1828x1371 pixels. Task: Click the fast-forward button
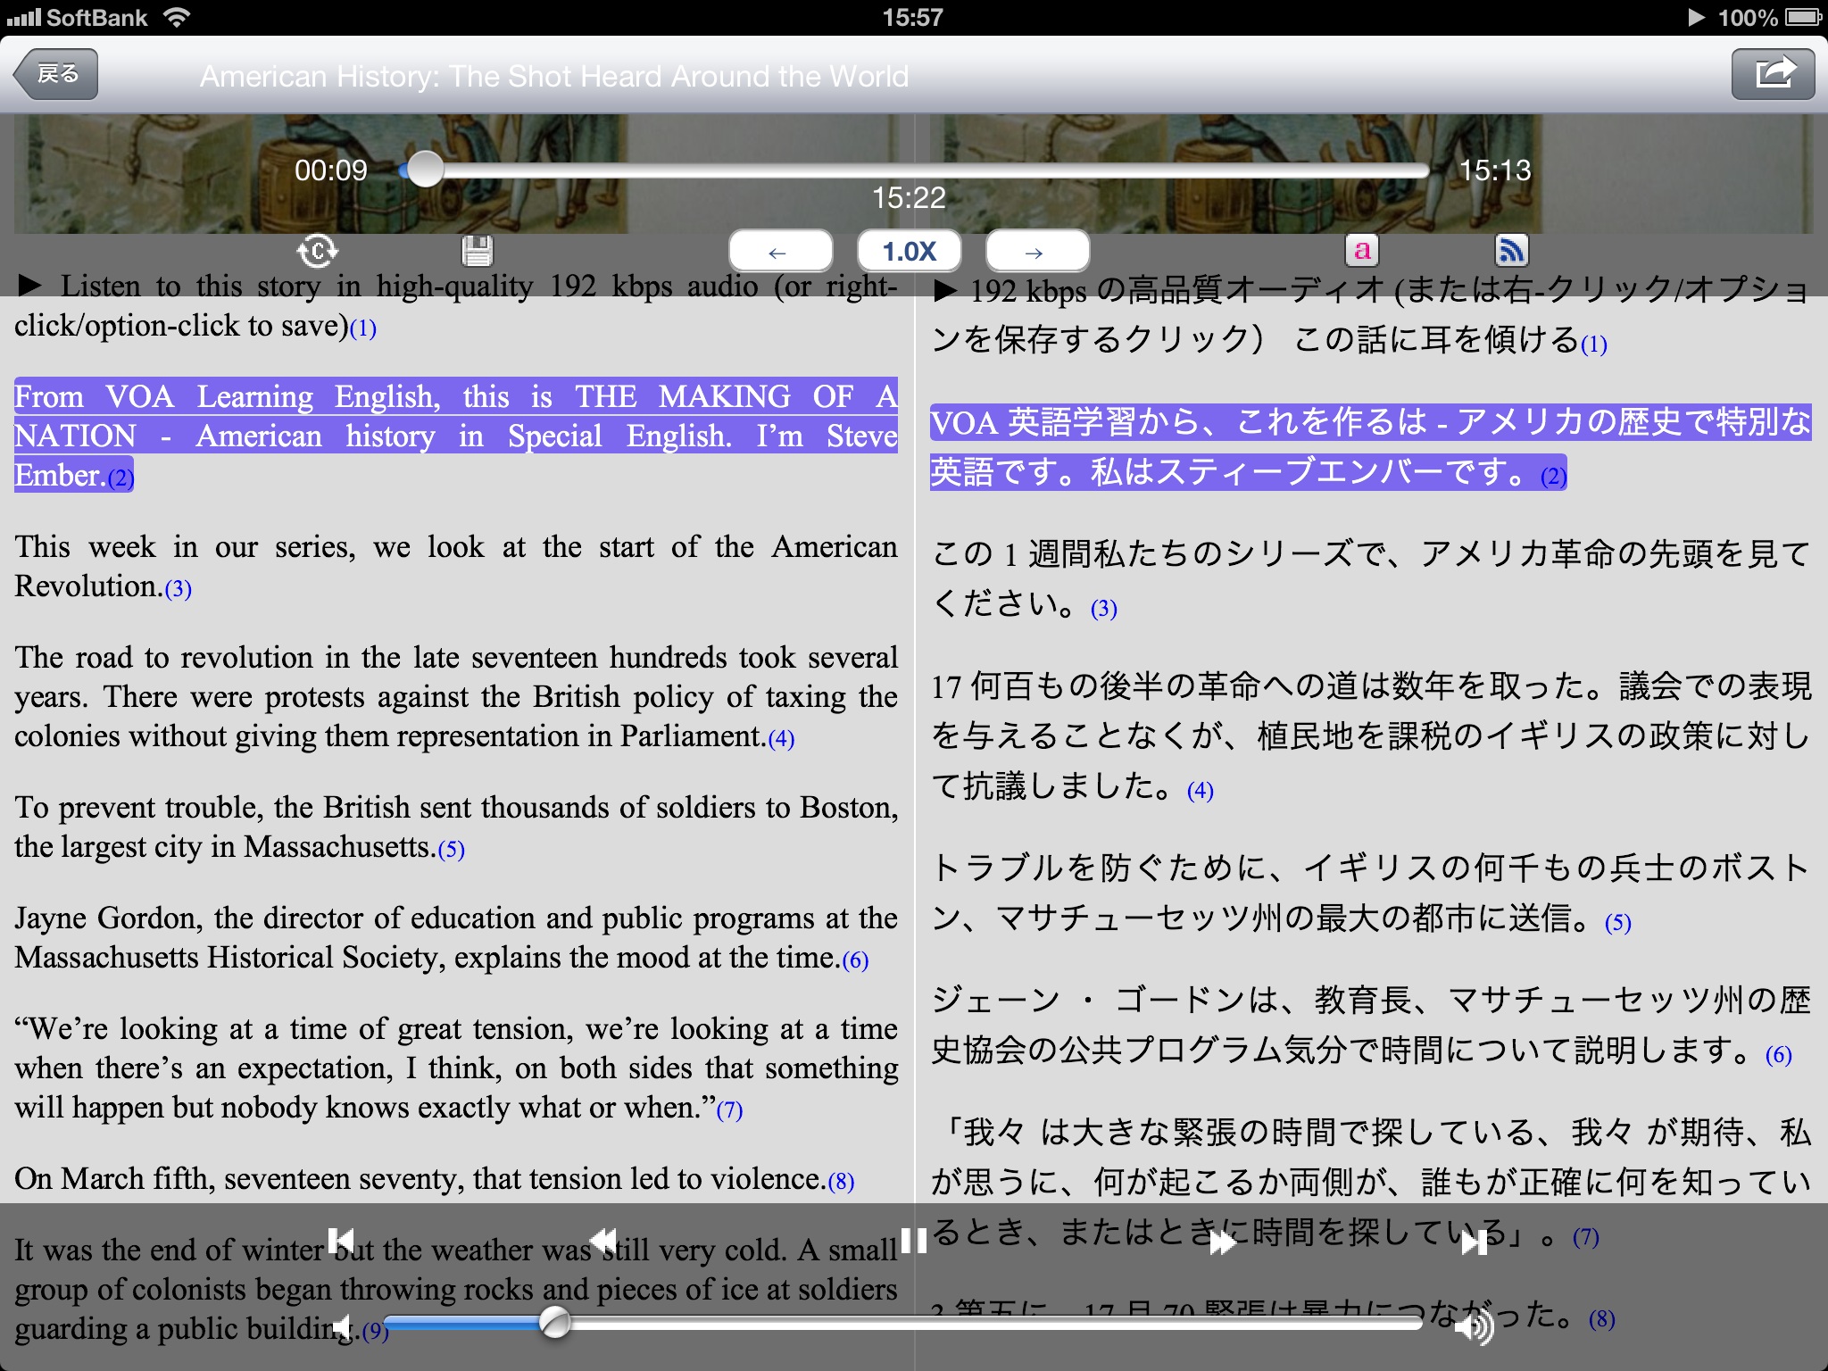pyautogui.click(x=1222, y=1242)
